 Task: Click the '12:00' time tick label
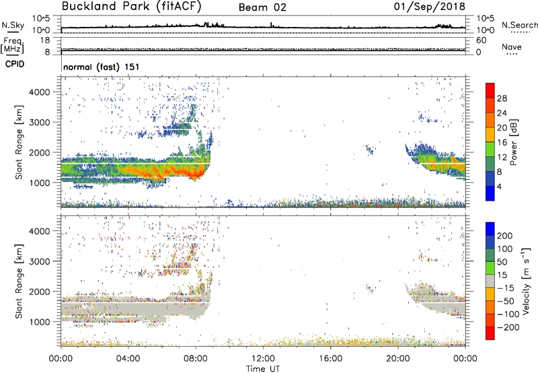(263, 359)
